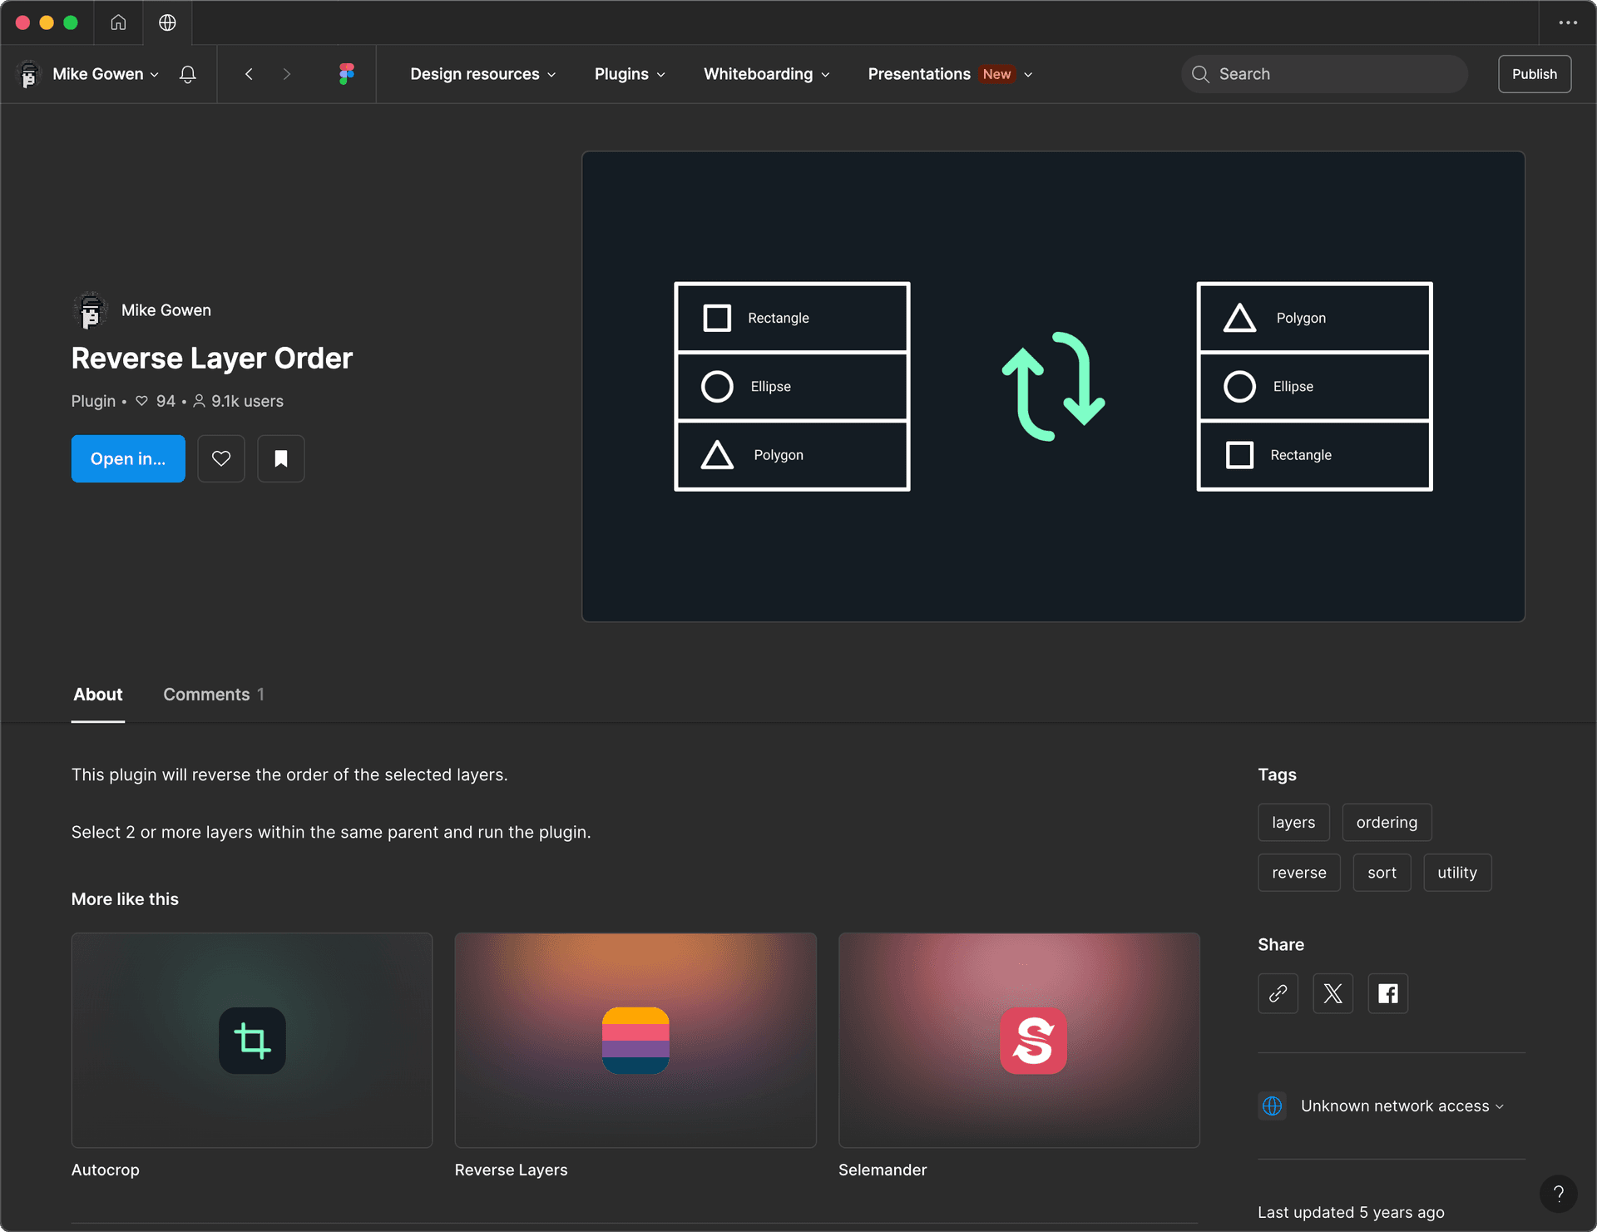Open the Plugins dropdown

pyautogui.click(x=630, y=74)
